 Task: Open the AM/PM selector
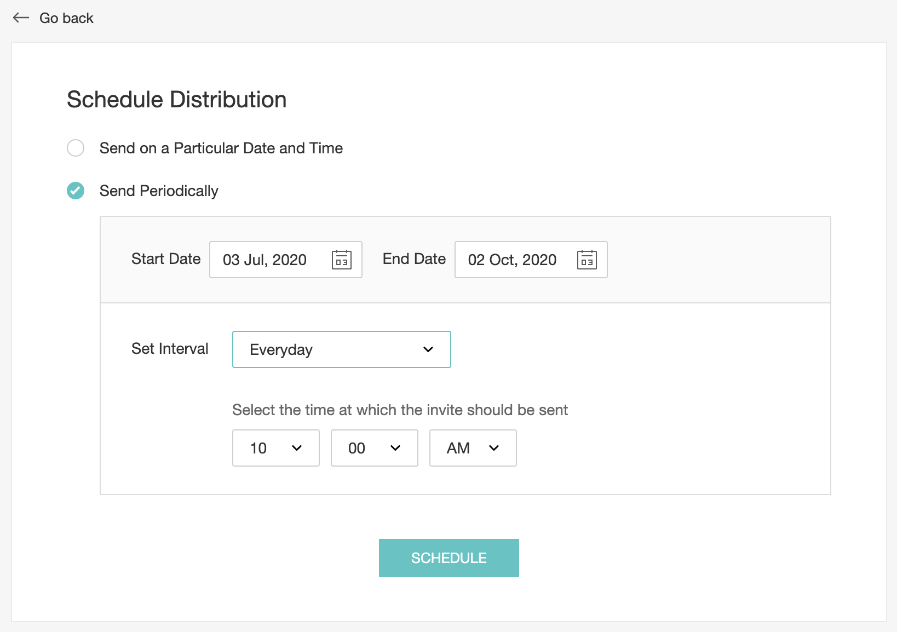click(x=473, y=448)
